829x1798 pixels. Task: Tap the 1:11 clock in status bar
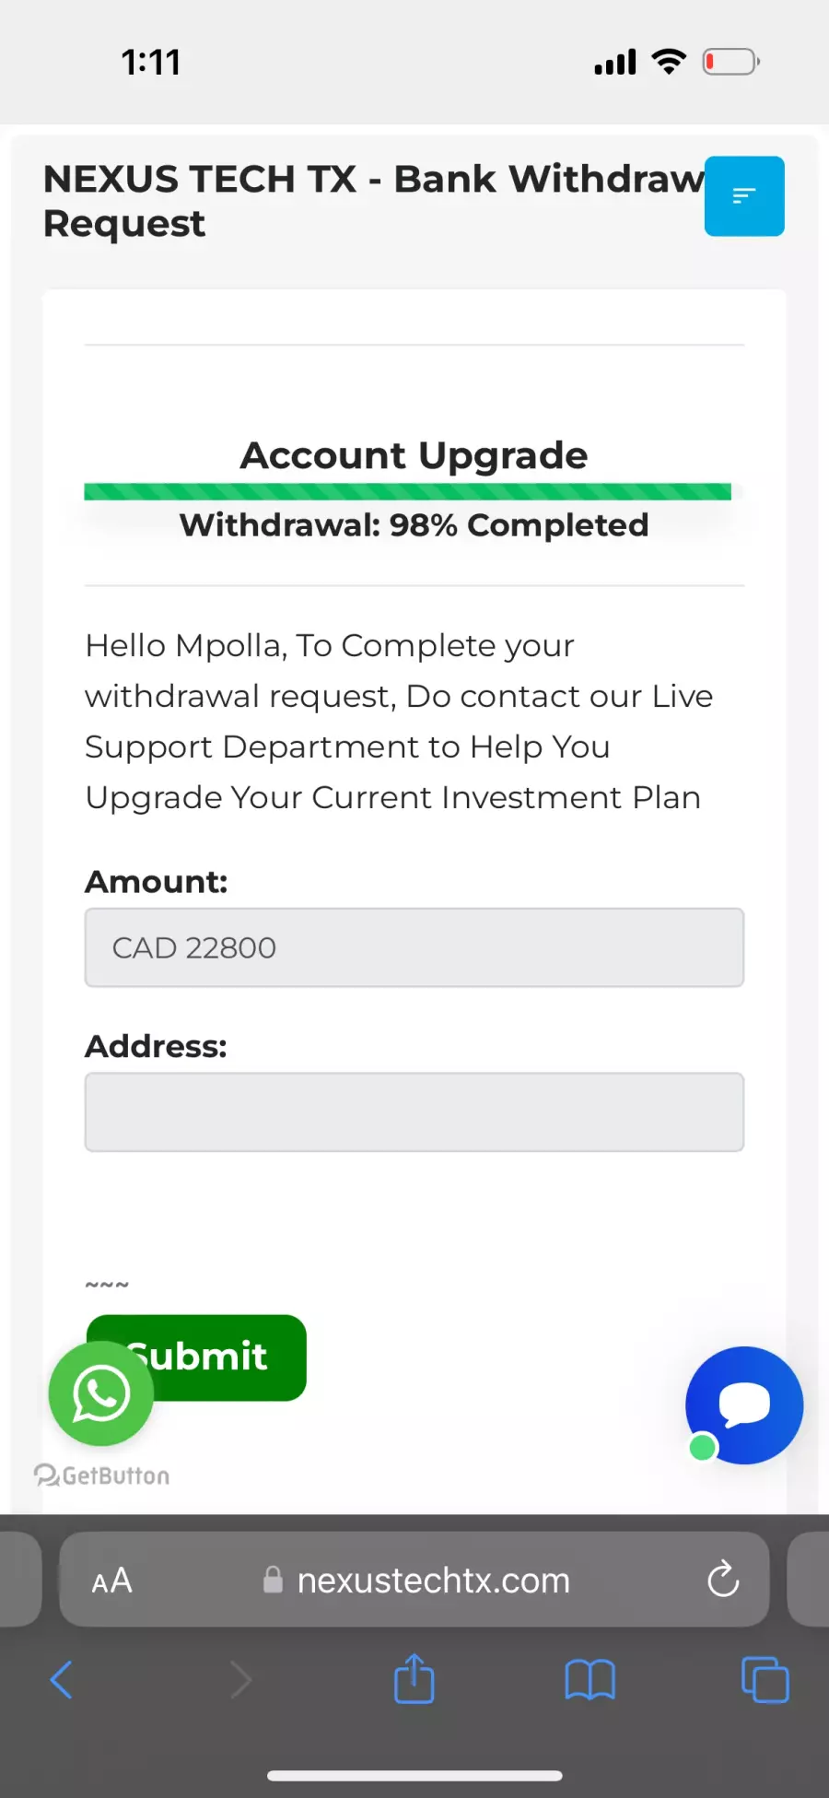point(151,62)
